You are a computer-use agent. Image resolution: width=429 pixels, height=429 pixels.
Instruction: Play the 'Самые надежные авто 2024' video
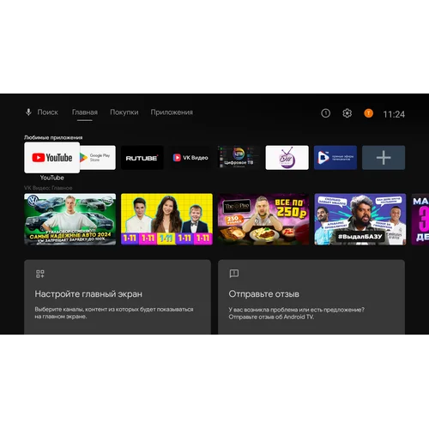click(x=70, y=219)
